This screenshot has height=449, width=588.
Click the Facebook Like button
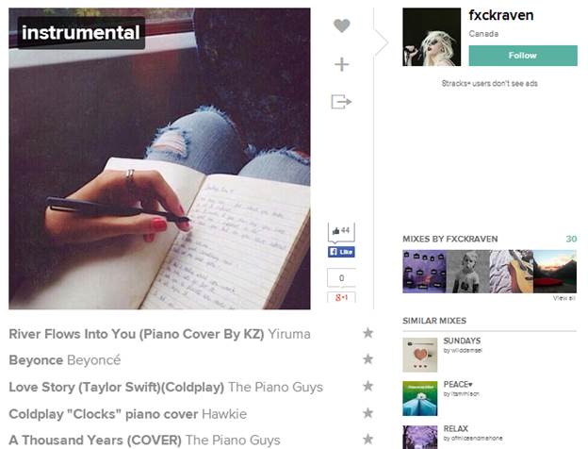pyautogui.click(x=341, y=252)
